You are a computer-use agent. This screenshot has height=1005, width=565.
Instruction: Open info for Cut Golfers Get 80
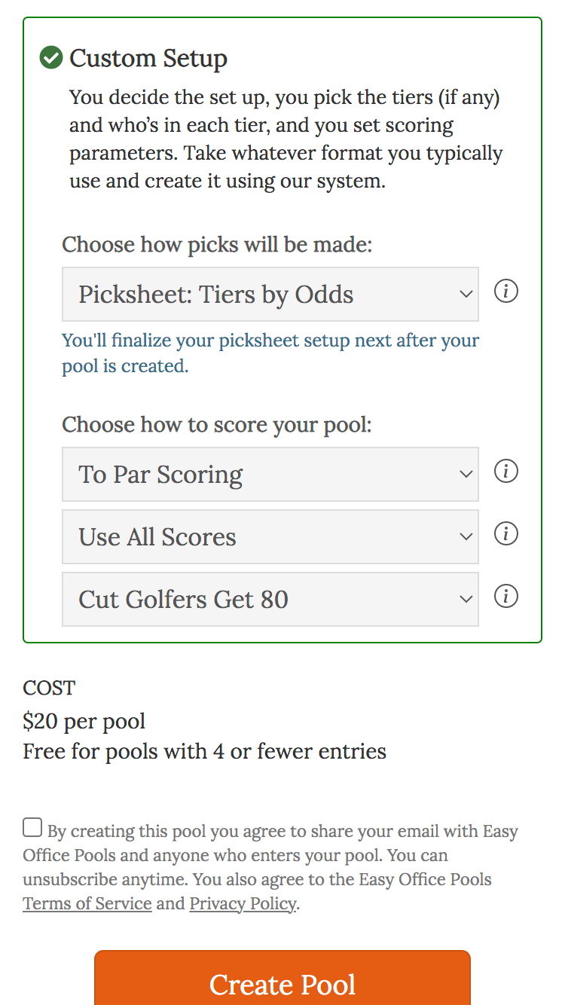pos(505,597)
